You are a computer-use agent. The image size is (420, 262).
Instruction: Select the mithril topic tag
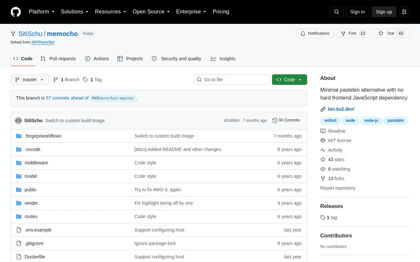330,121
